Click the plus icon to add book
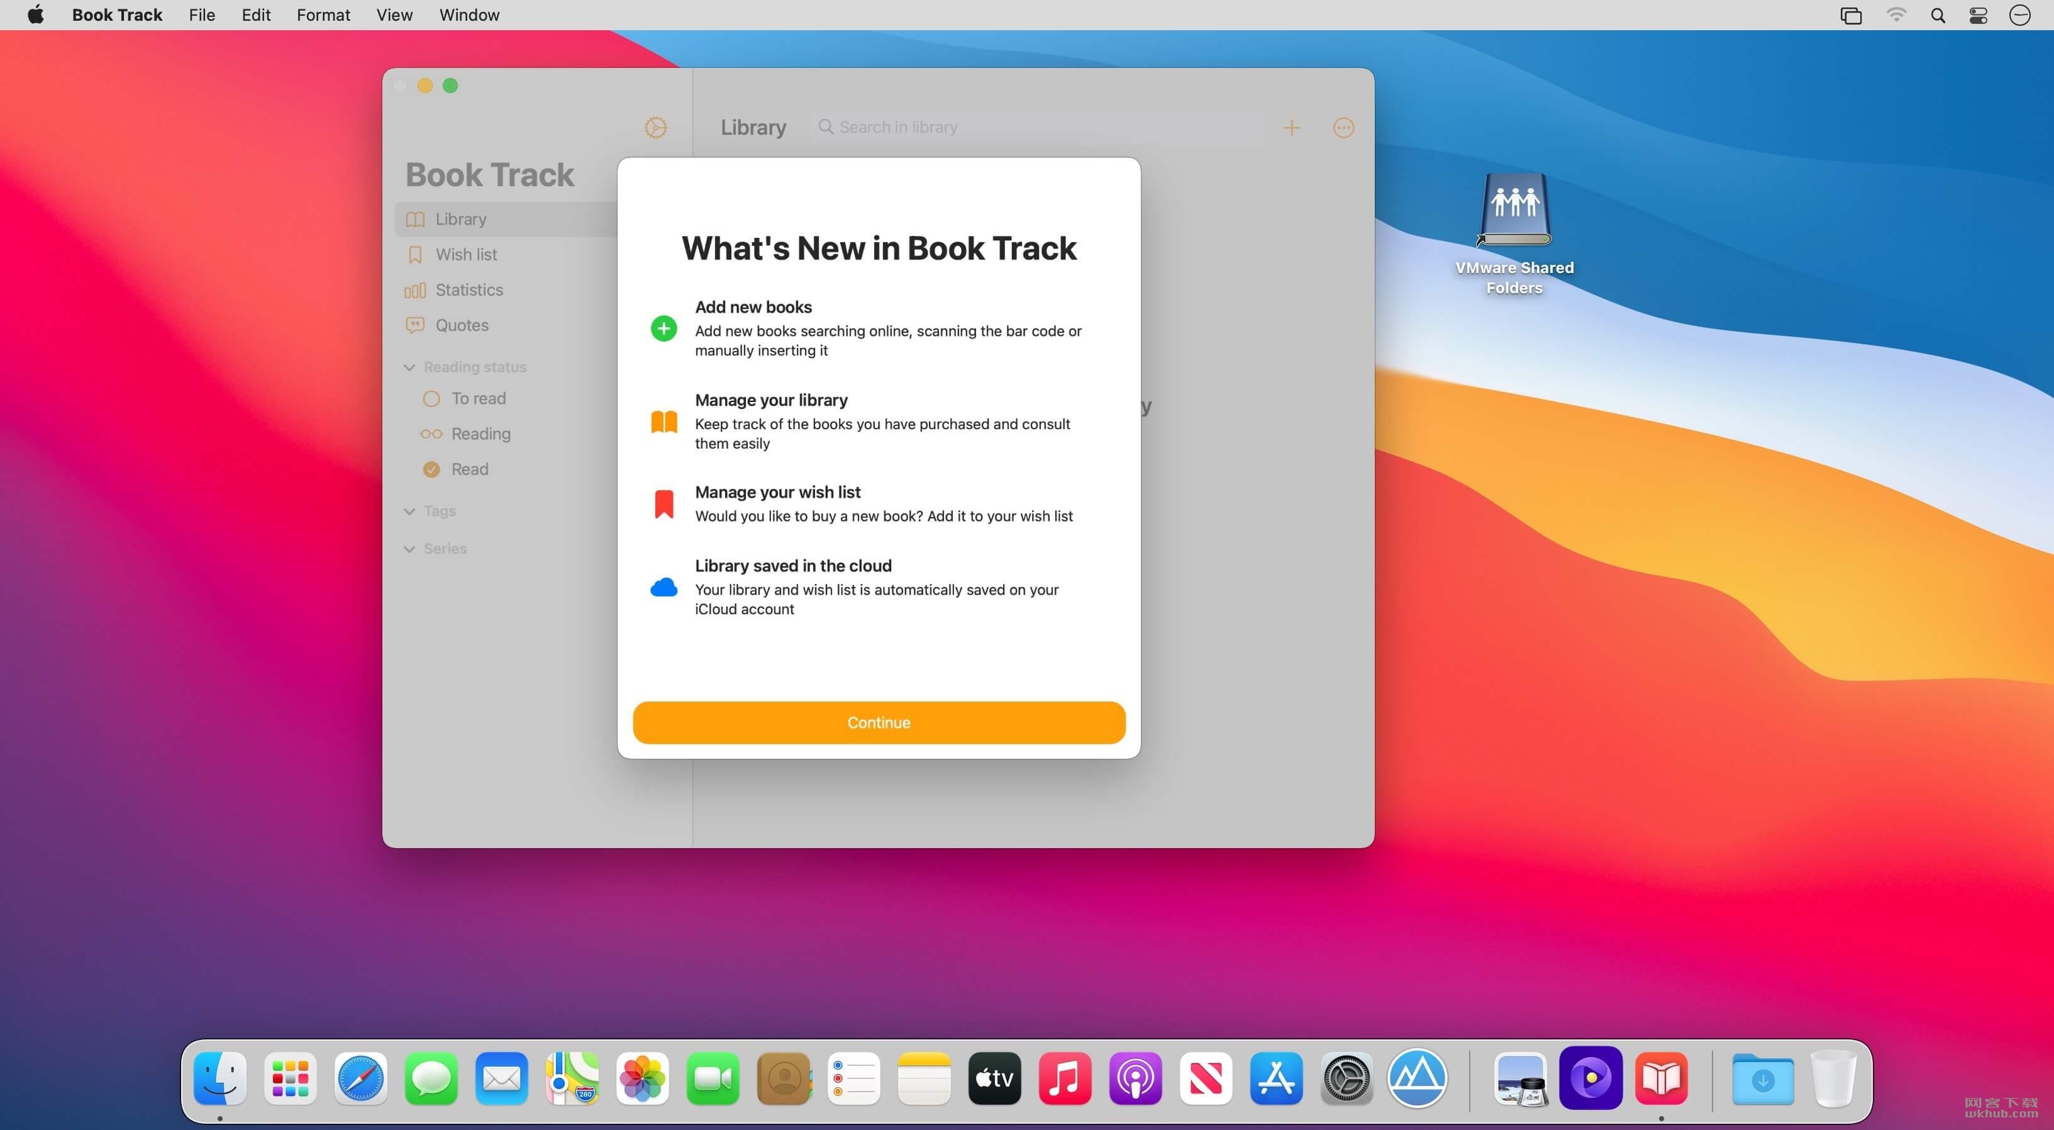Viewport: 2054px width, 1130px height. [1292, 128]
